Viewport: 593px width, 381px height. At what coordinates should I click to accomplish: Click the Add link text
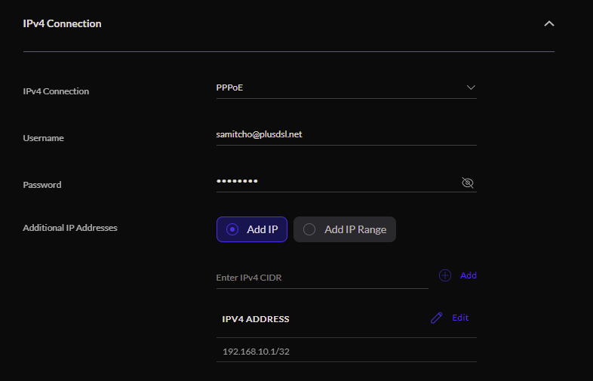click(x=469, y=275)
